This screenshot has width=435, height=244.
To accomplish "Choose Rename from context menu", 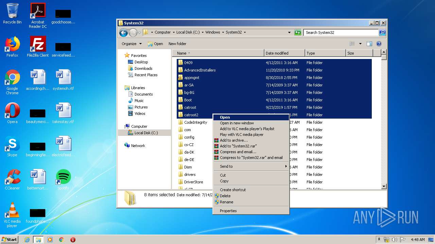I will tap(251, 202).
